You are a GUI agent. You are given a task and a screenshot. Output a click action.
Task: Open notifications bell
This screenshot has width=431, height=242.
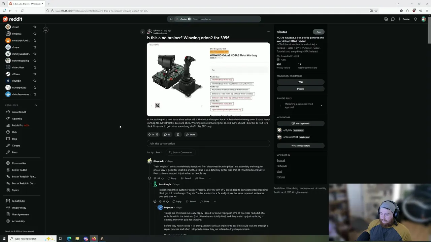coord(416,19)
